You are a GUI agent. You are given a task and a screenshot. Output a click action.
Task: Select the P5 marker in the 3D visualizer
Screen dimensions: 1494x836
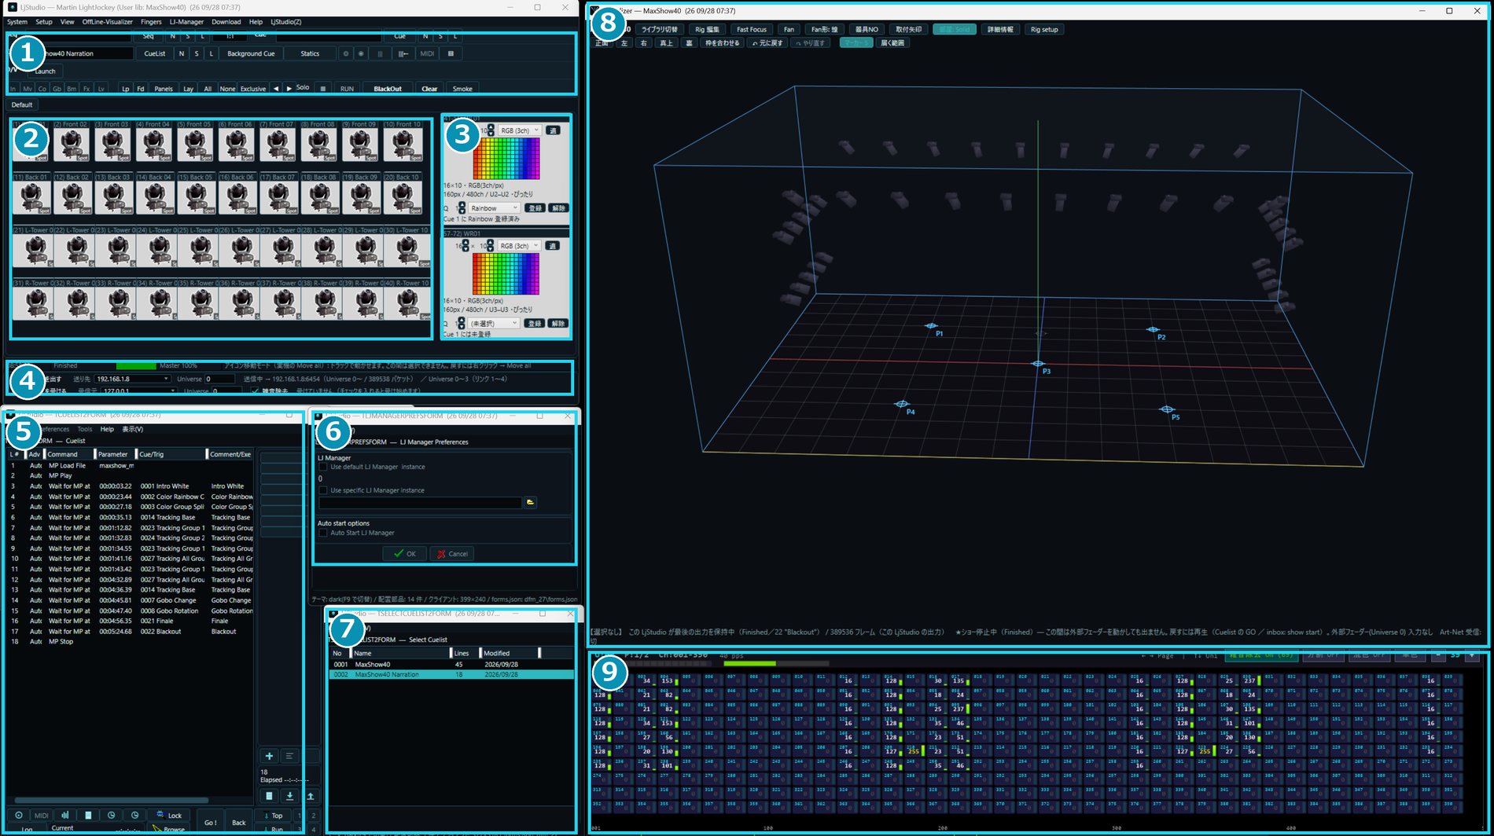point(1167,409)
